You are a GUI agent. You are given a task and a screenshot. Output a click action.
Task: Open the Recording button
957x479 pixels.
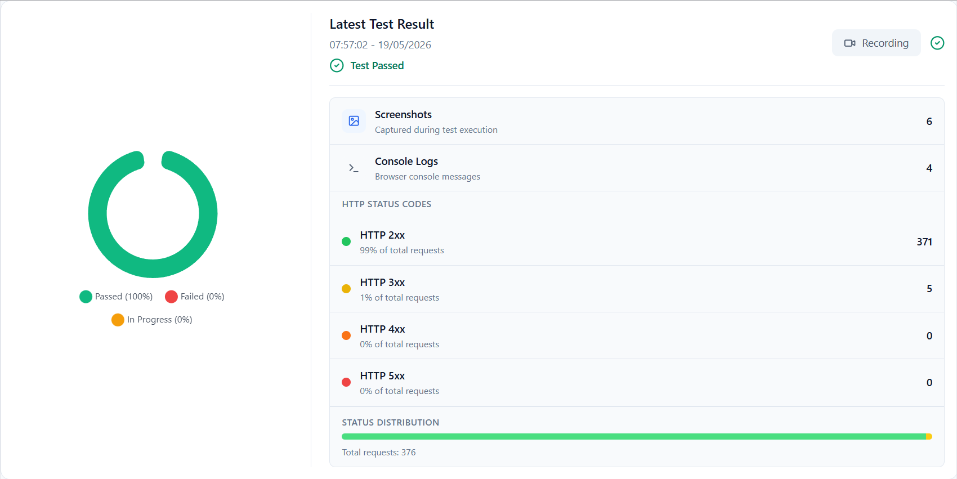(876, 43)
